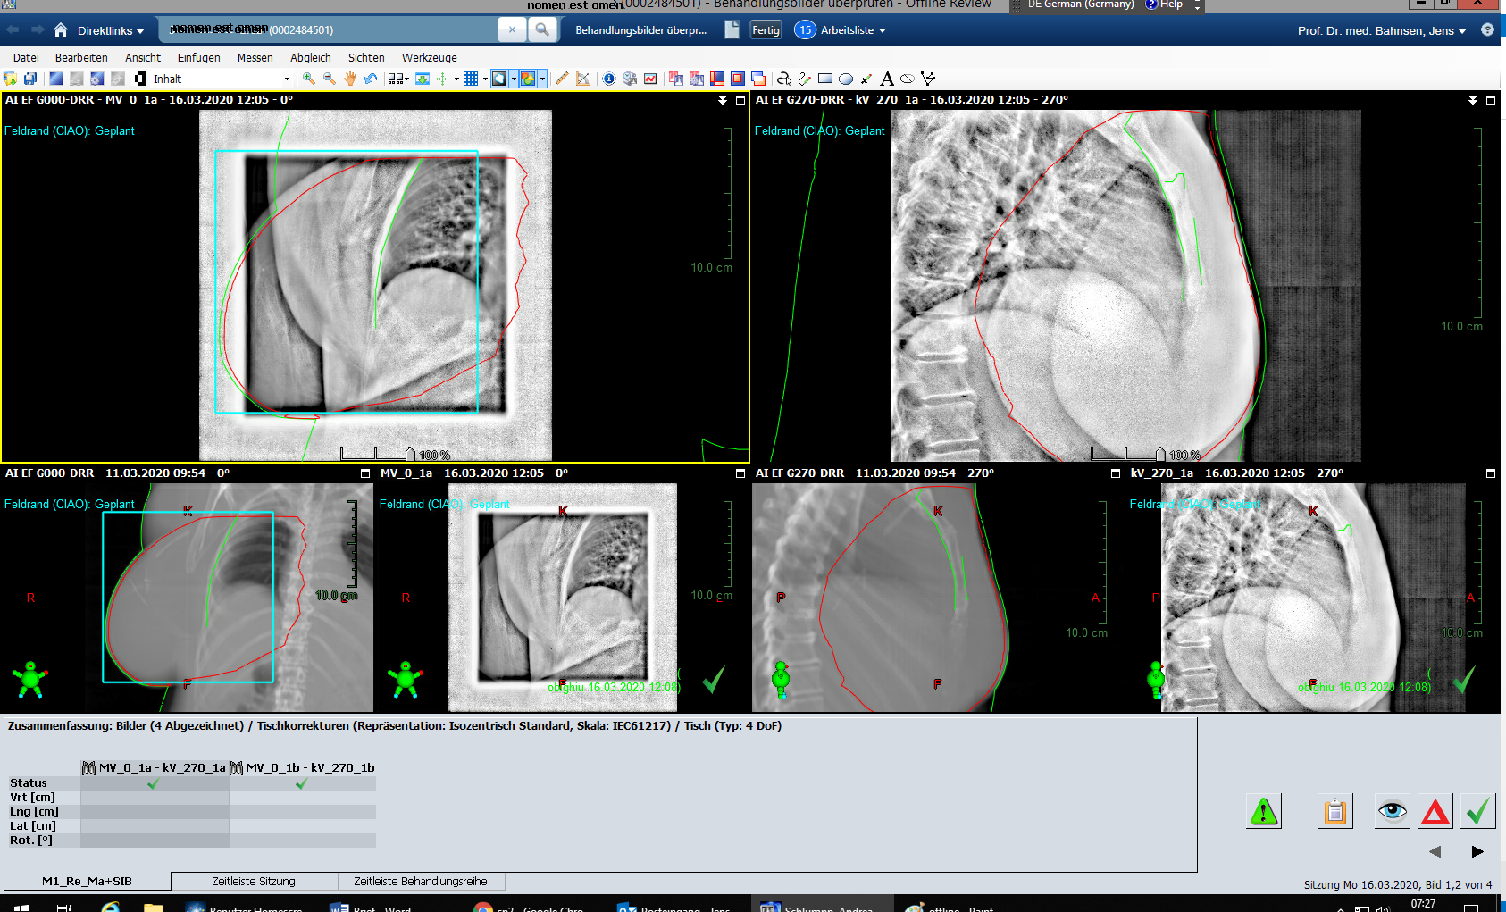Open the Inhalt combo box dropdown
Screen dimensions: 1506x912
[287, 79]
